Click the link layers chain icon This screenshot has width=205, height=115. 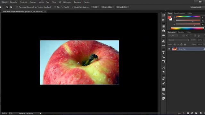click(179, 113)
